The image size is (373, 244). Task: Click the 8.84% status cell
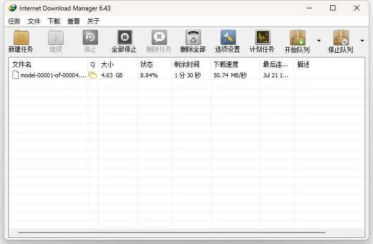tap(149, 75)
